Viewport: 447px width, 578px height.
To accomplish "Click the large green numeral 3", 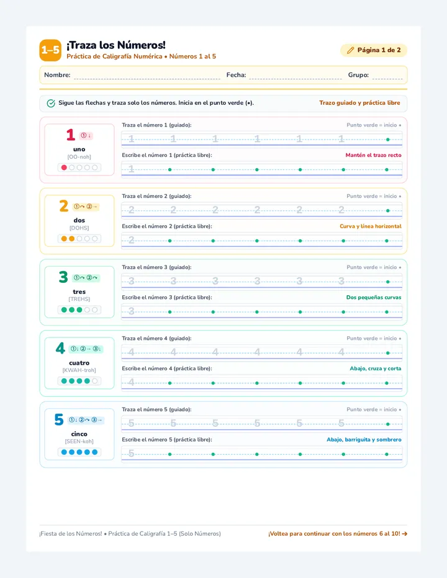I will [x=63, y=277].
